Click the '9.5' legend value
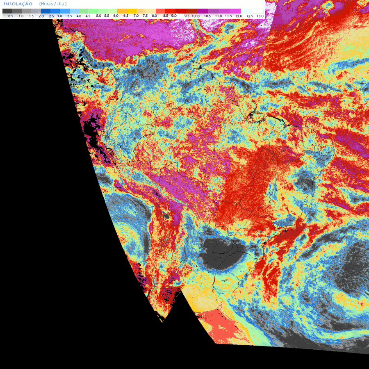Screen dimensions: 369x369 click(x=187, y=16)
